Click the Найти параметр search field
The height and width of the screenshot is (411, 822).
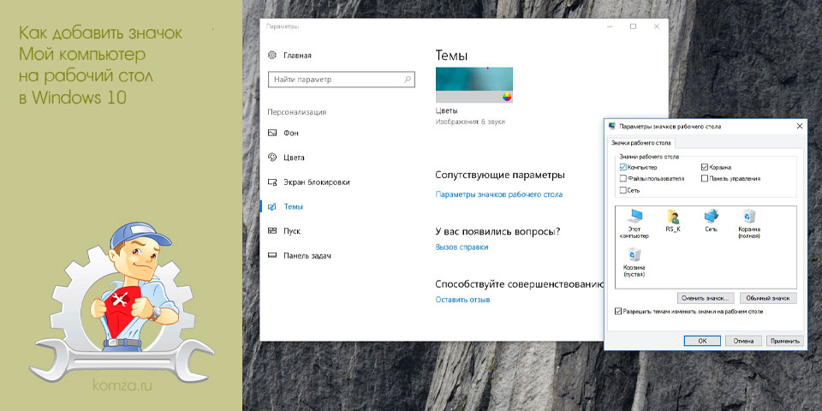click(x=342, y=80)
